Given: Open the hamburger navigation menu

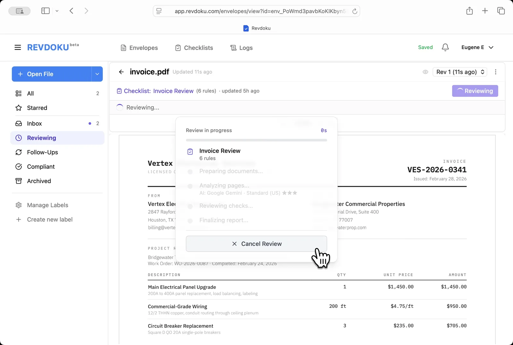Looking at the screenshot, I should click(18, 47).
